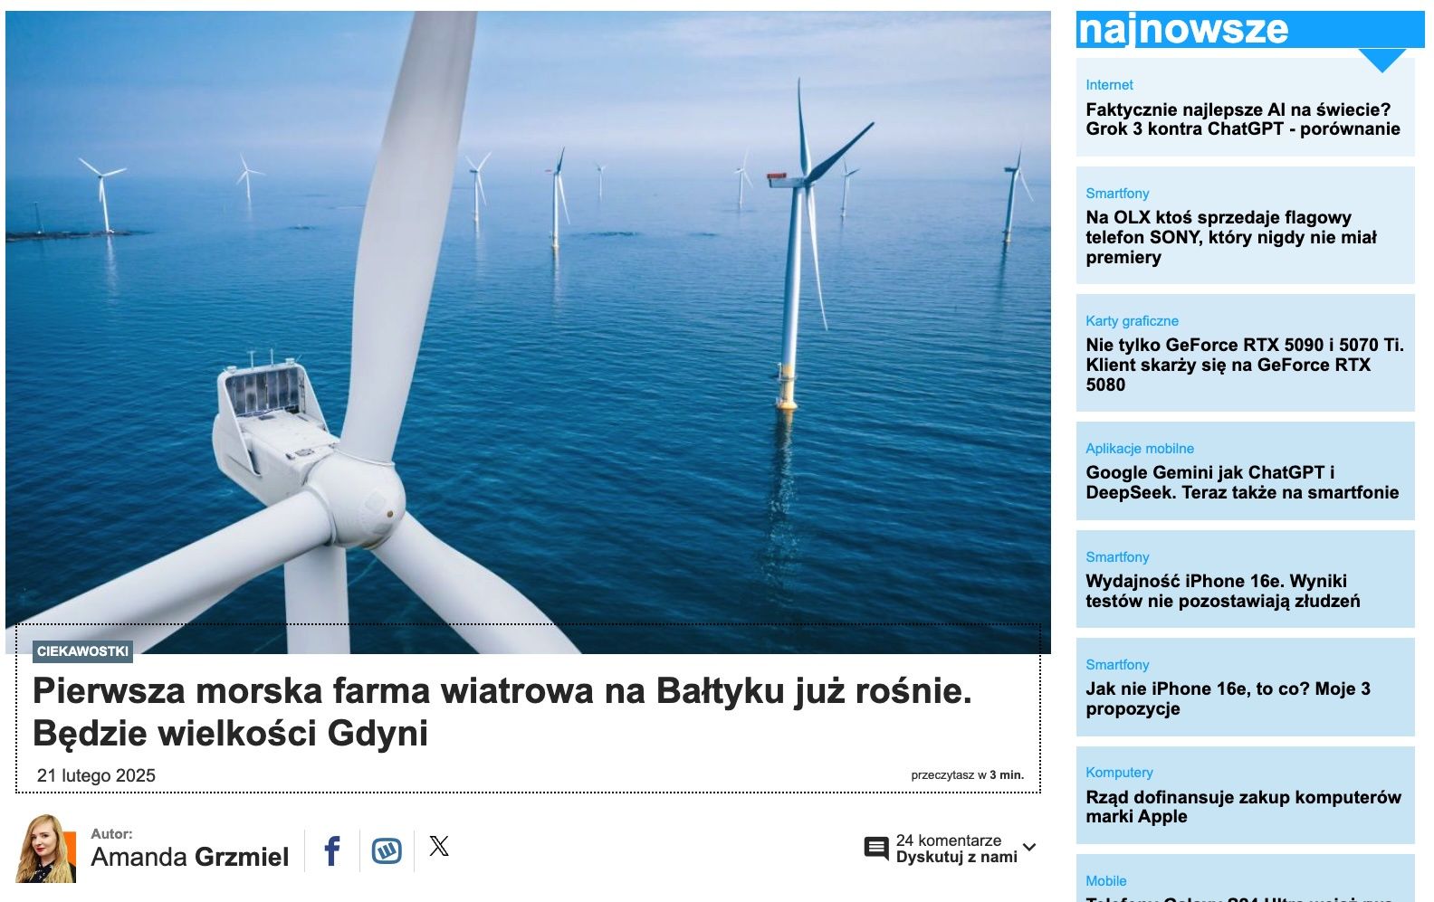The width and height of the screenshot is (1434, 902).
Task: Open Smartfony category above Jak nie iPhone 16e
Action: (1117, 665)
